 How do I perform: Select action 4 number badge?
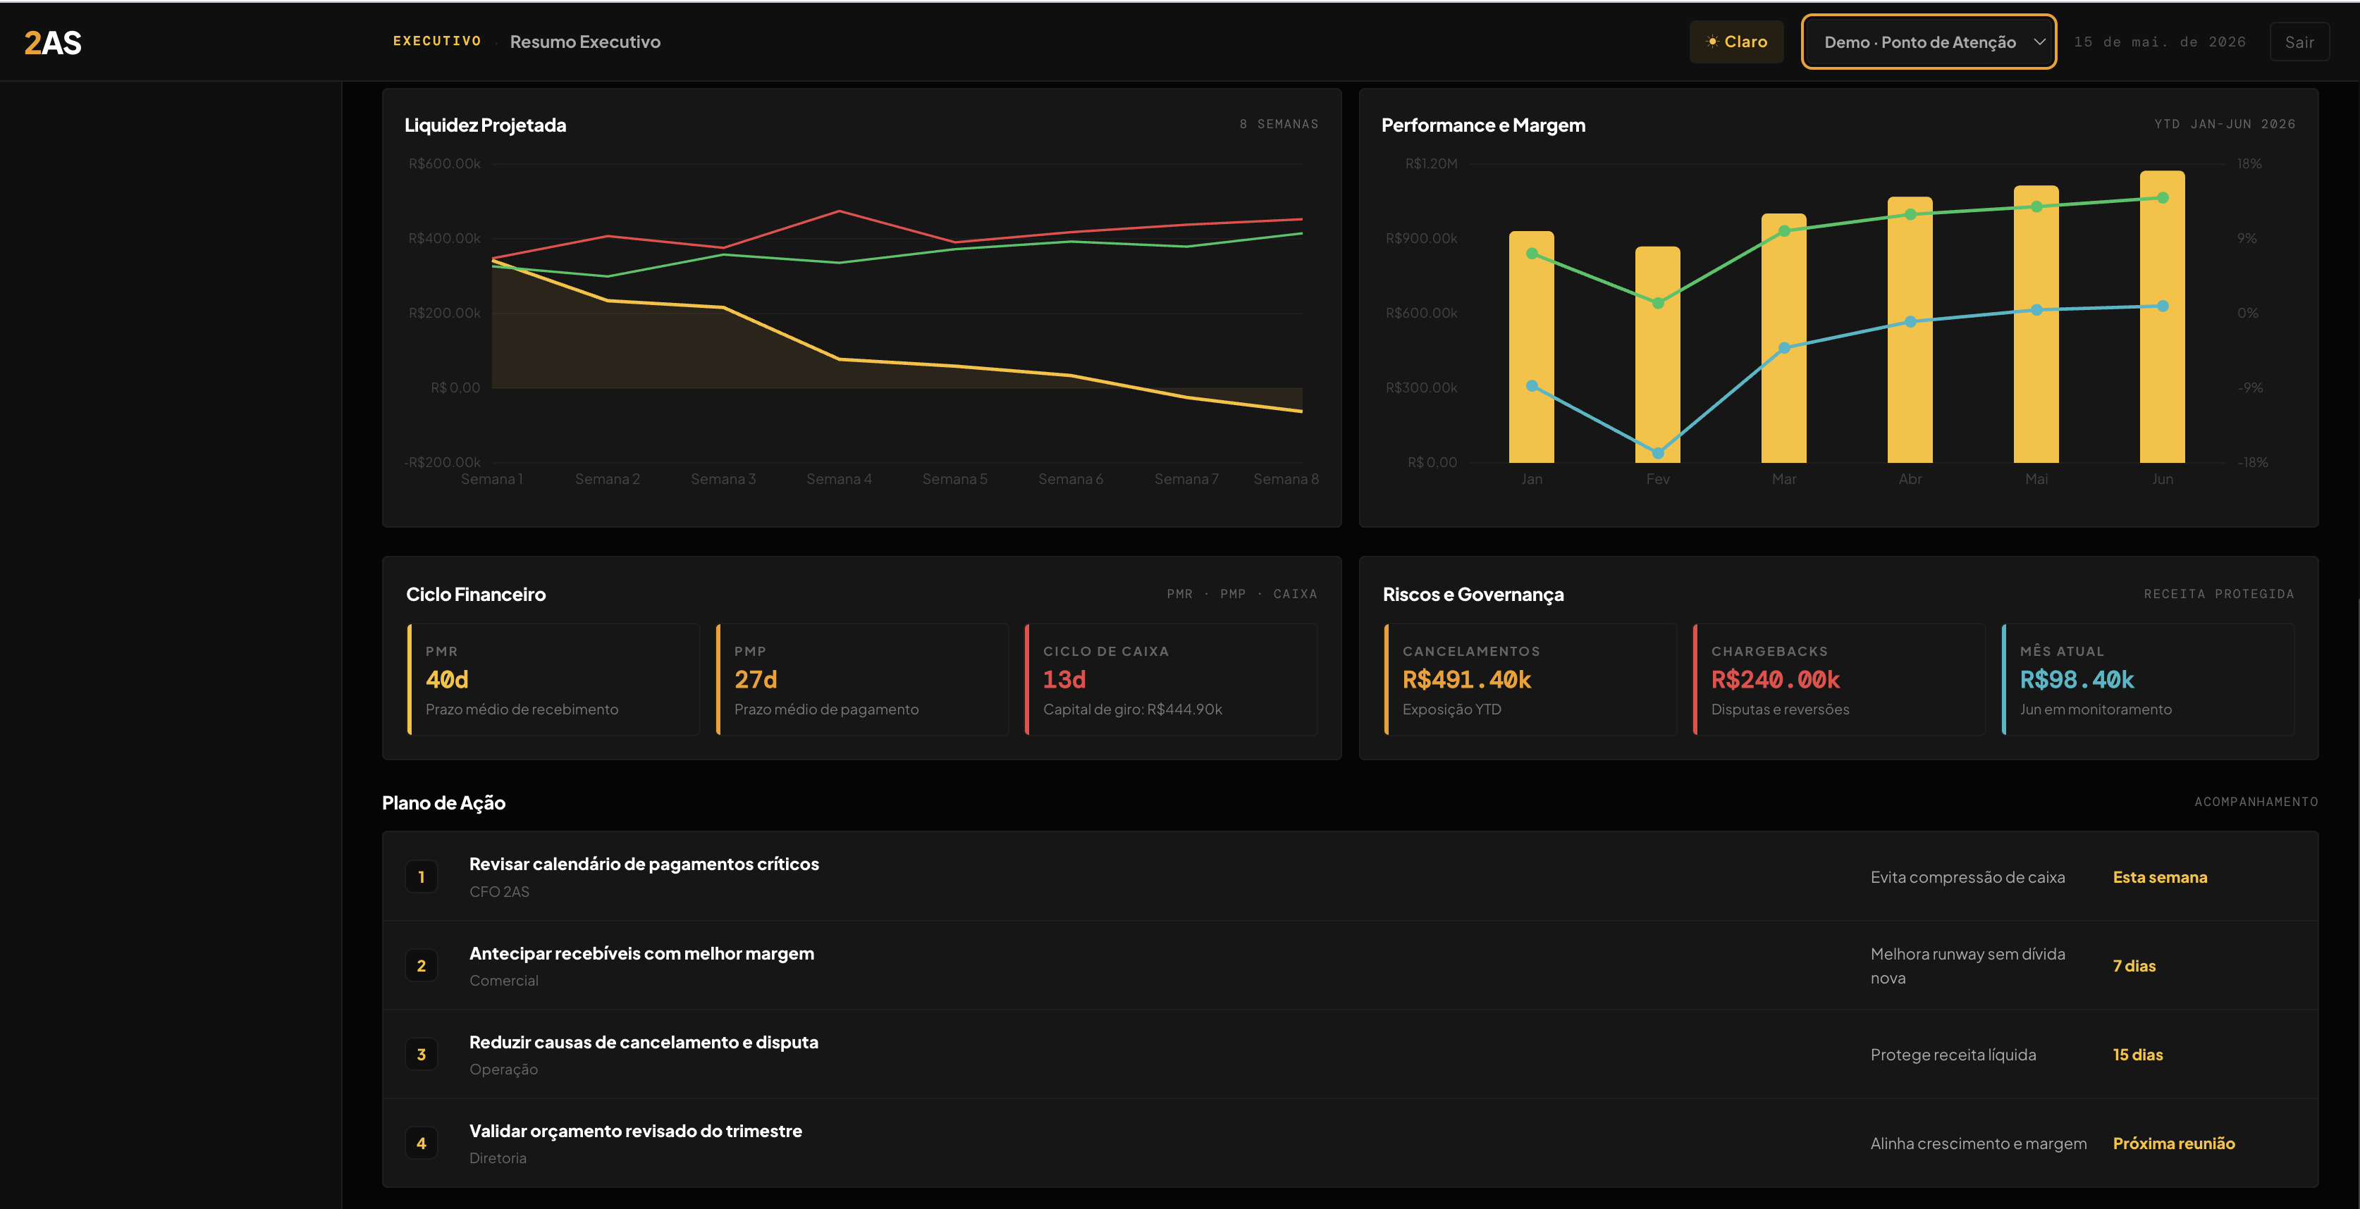pyautogui.click(x=422, y=1143)
